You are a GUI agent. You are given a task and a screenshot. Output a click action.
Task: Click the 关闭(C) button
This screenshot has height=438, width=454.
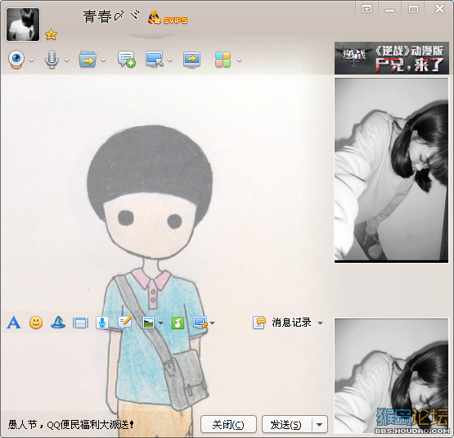[x=228, y=424]
